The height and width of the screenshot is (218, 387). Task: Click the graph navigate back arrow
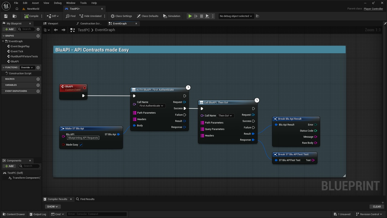56,30
